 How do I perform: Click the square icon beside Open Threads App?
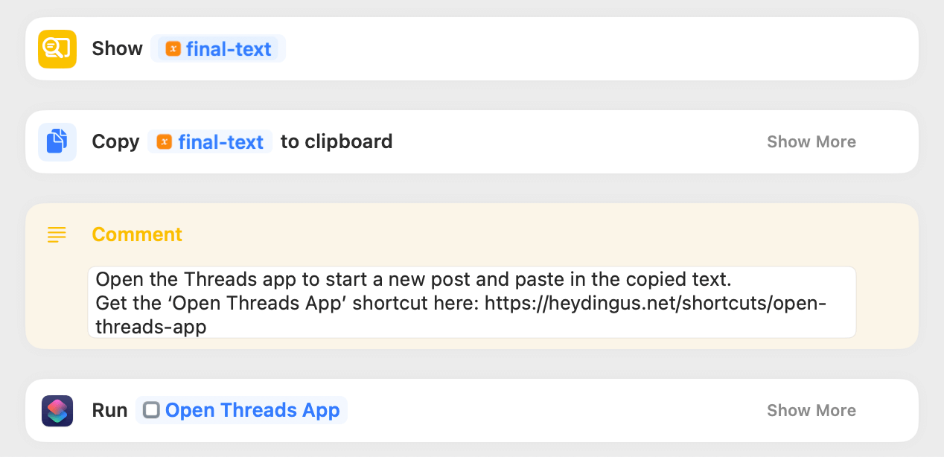[151, 411]
